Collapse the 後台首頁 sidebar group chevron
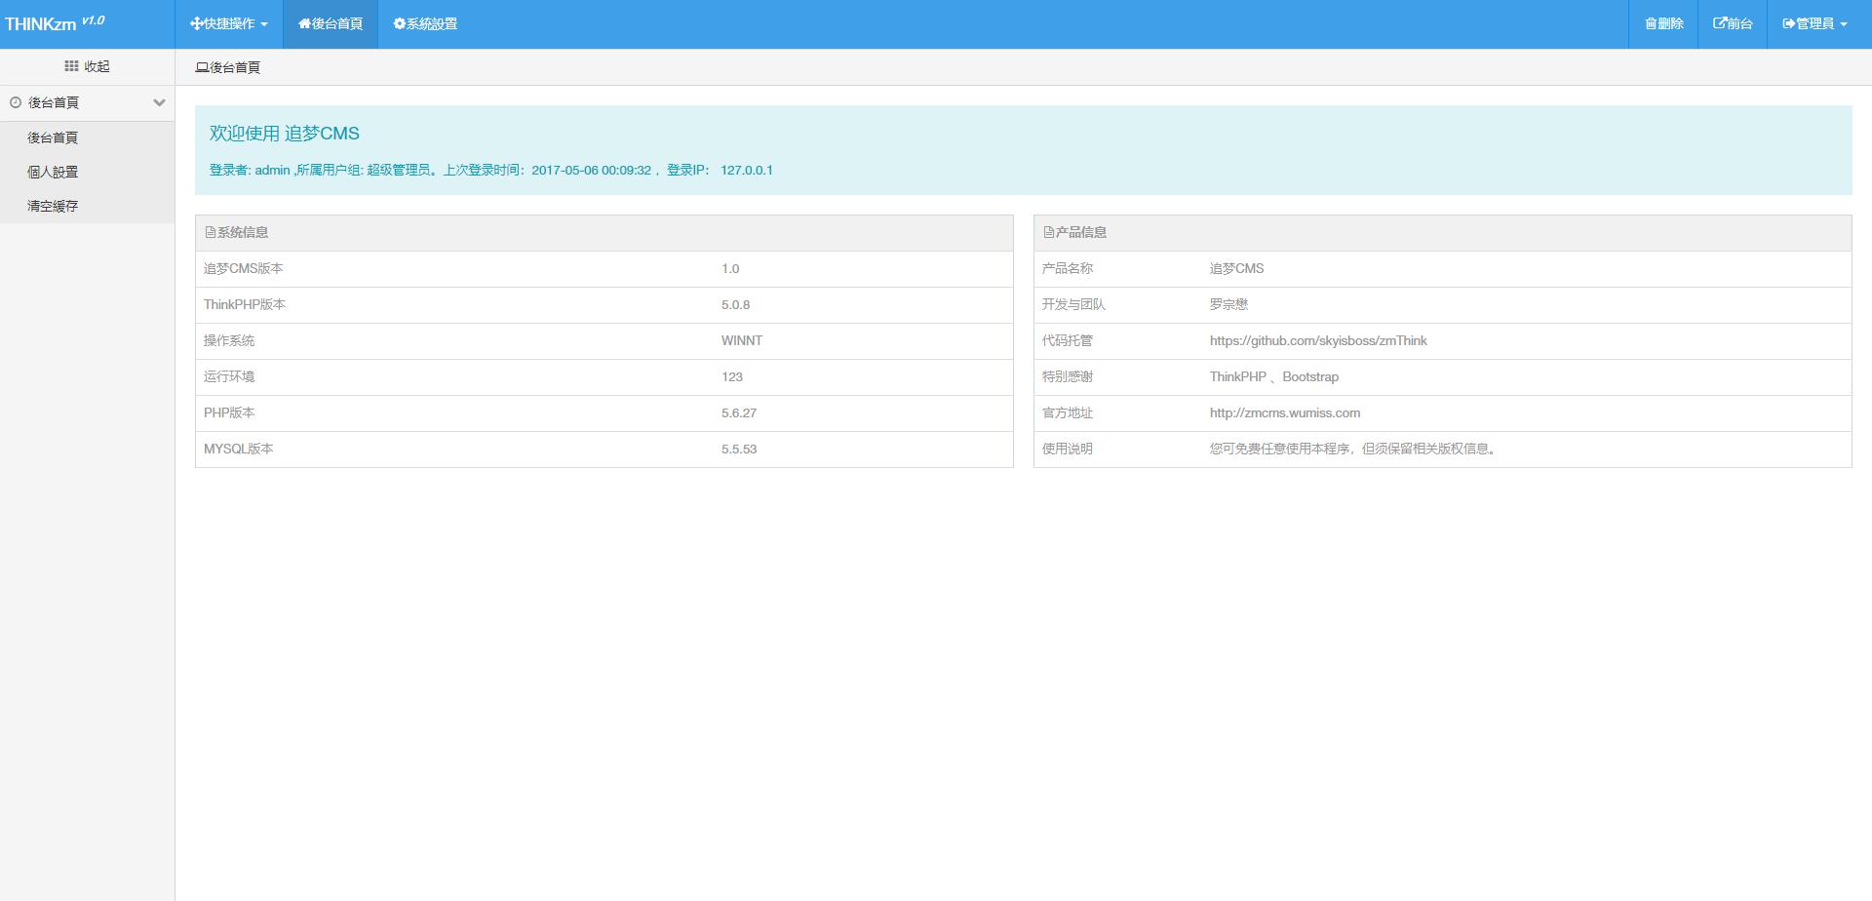This screenshot has width=1872, height=901. (159, 102)
